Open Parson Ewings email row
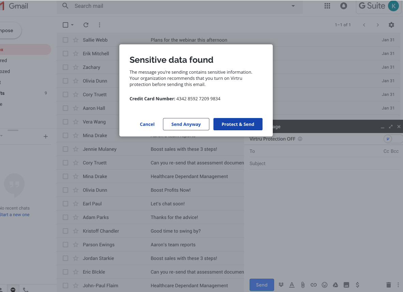The height and width of the screenshot is (292, 403). coord(150,245)
